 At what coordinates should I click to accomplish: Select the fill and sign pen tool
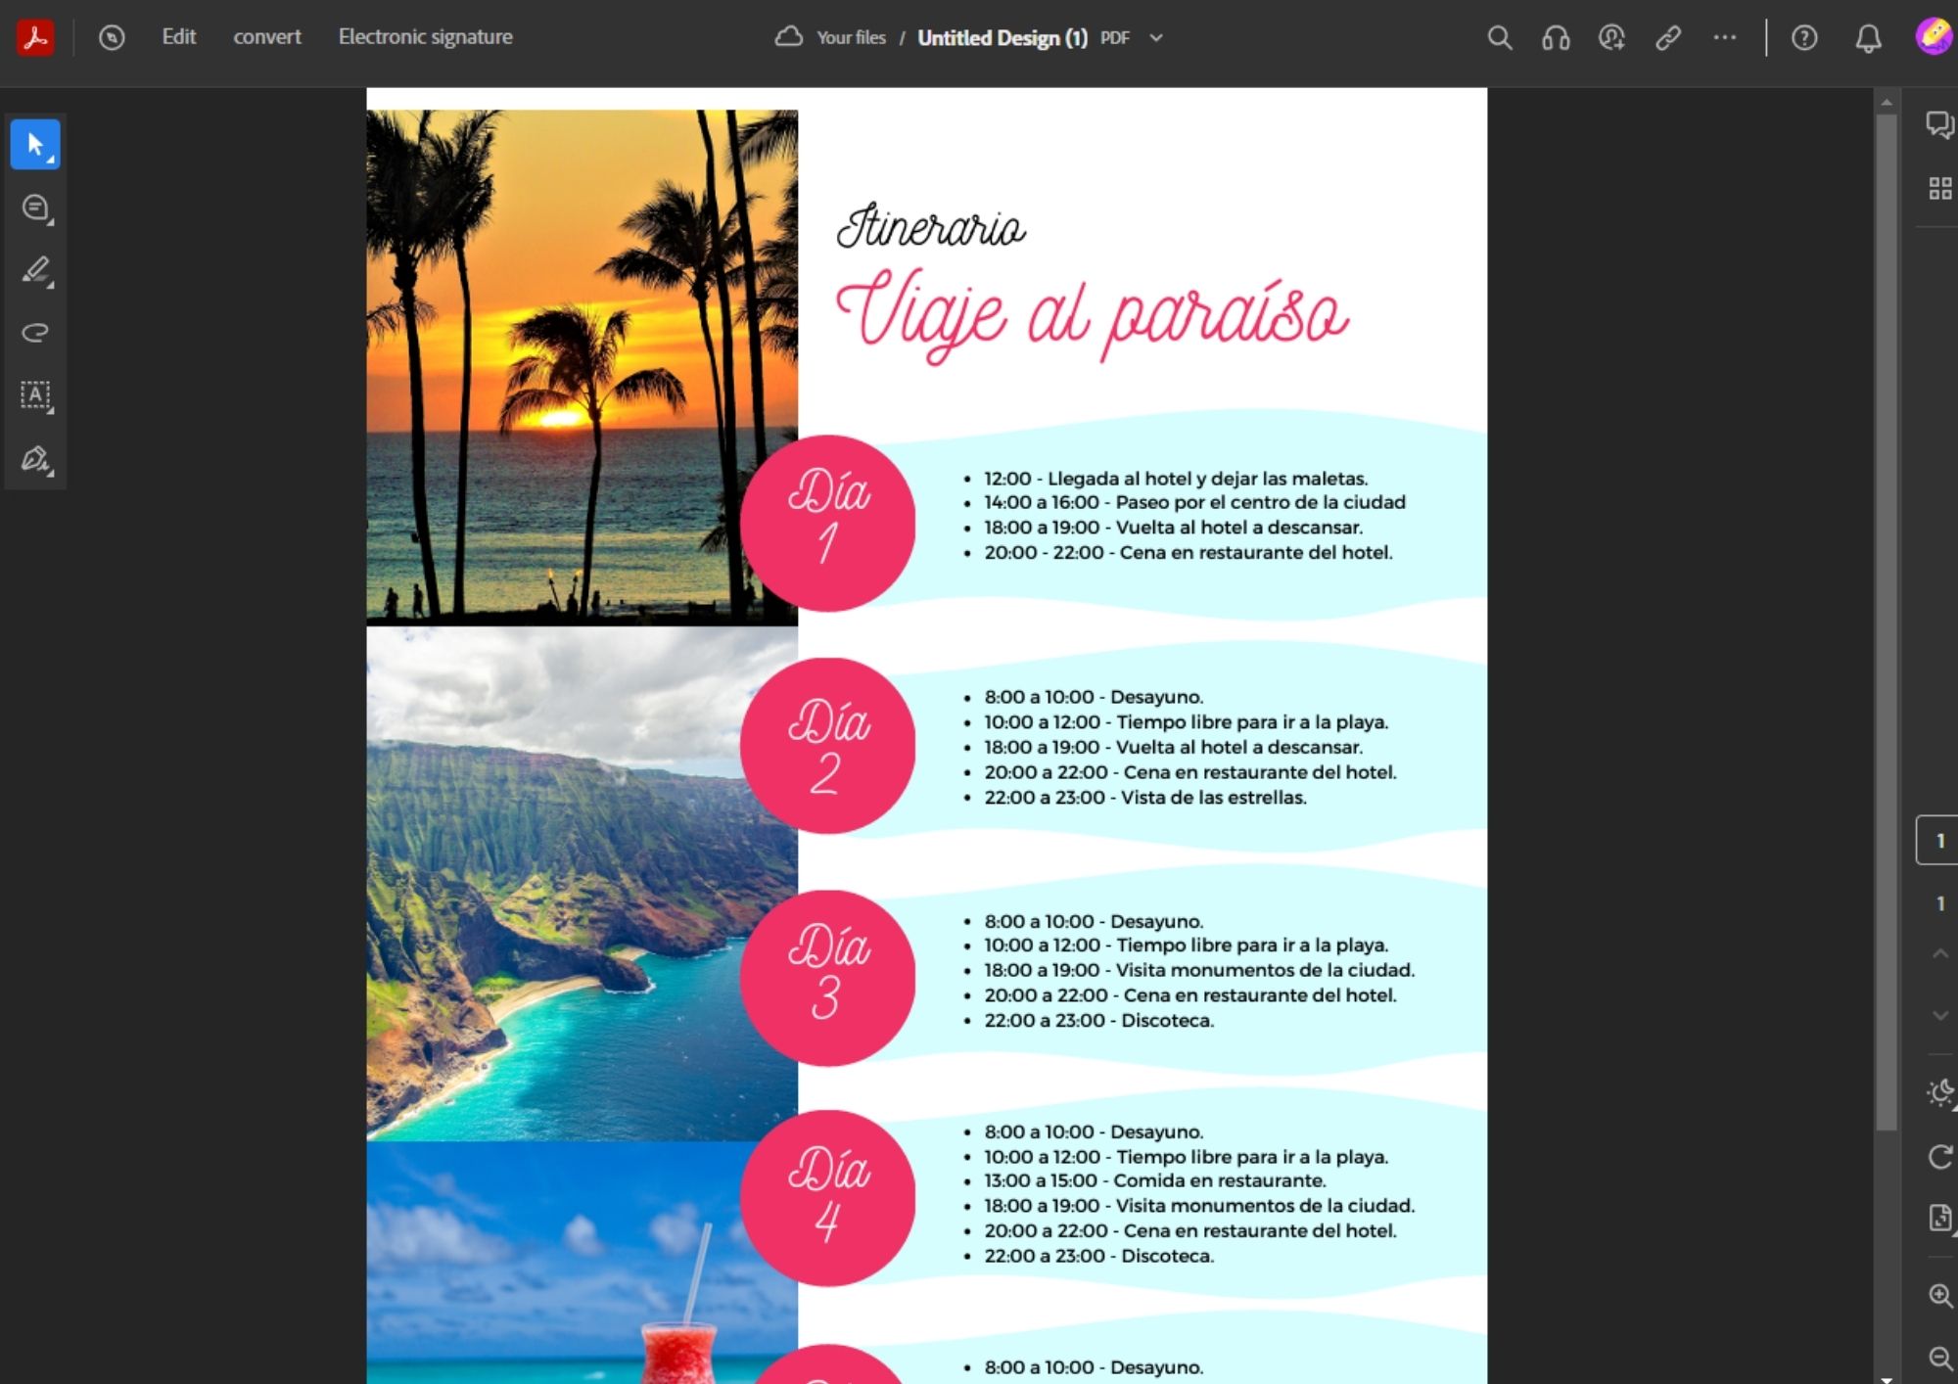point(35,459)
